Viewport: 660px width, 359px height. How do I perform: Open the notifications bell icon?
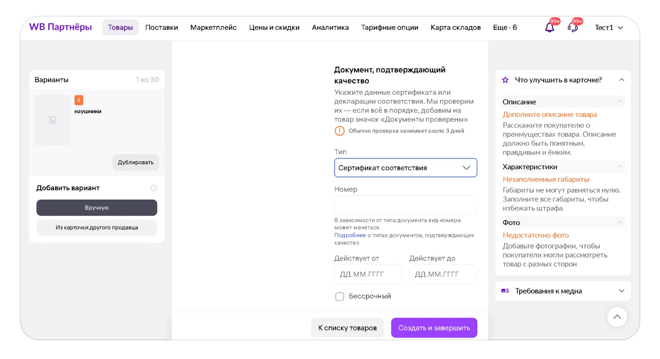click(x=550, y=27)
